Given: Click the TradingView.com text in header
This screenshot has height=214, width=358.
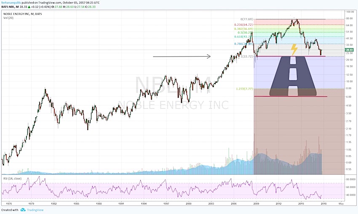Looking at the screenshot, I should pos(50,3).
